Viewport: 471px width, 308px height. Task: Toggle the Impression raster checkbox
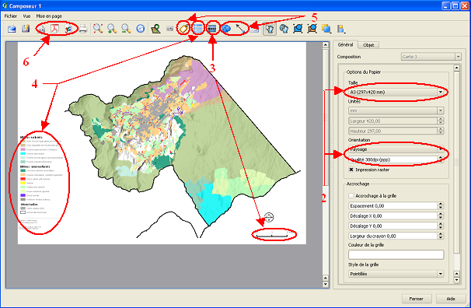click(351, 170)
